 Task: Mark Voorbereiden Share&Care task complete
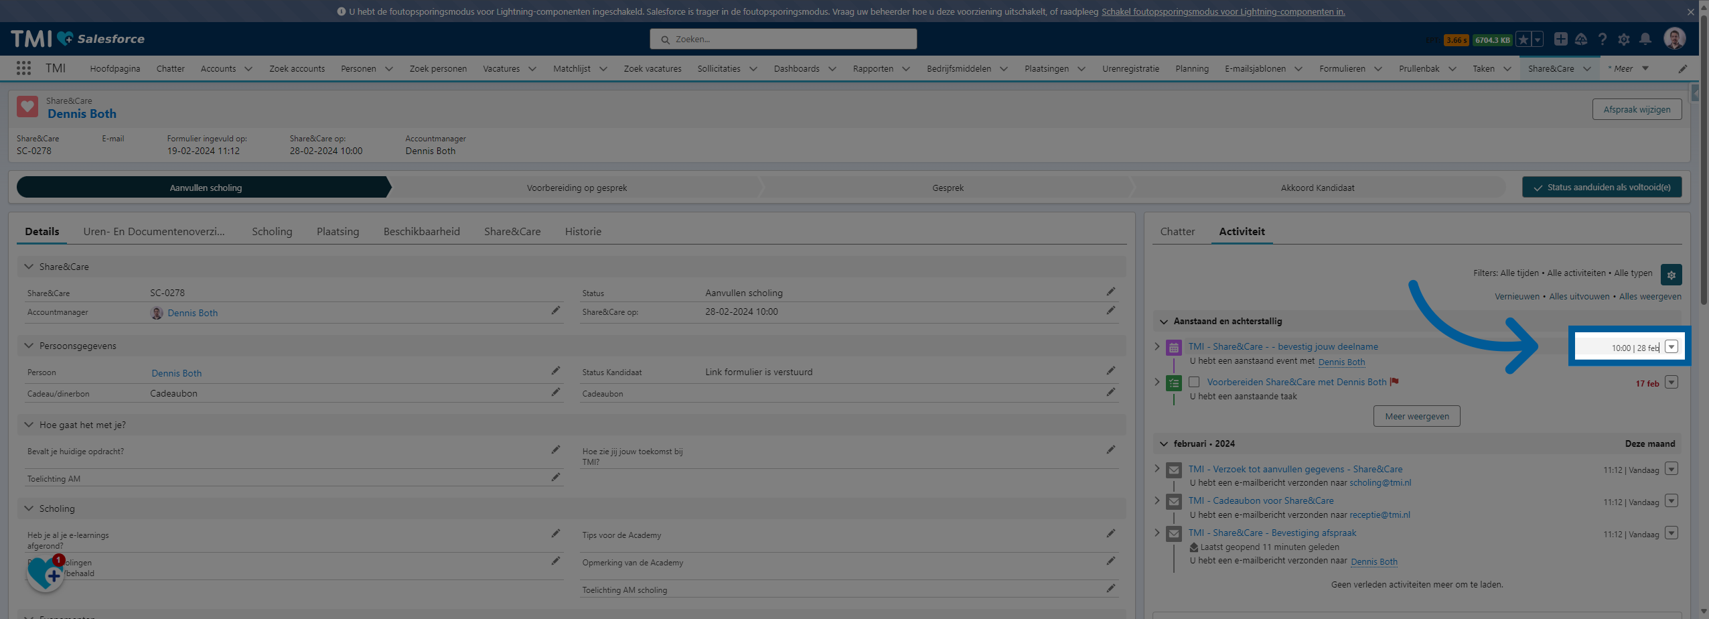(x=1193, y=382)
